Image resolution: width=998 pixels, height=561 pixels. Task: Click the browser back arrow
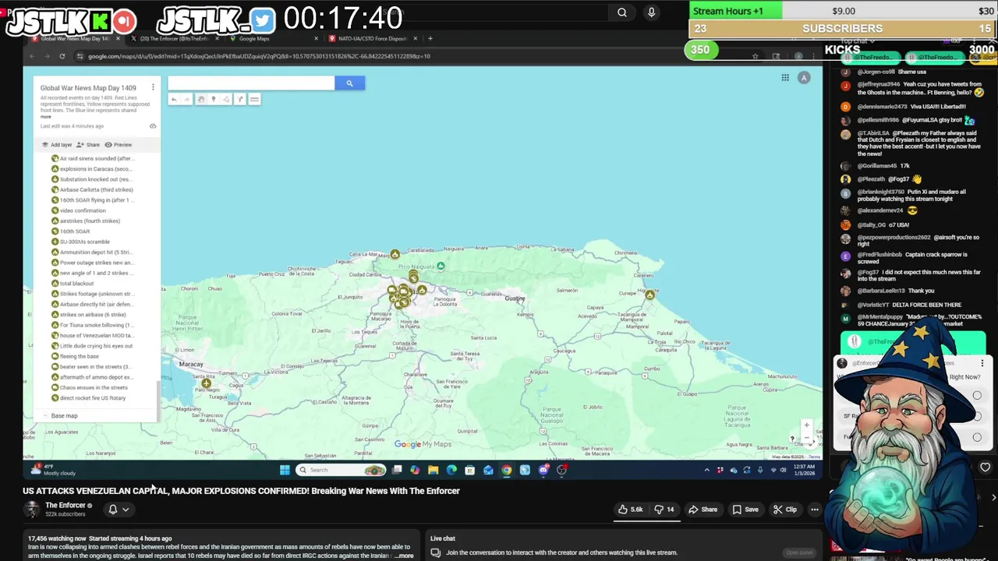[x=32, y=56]
